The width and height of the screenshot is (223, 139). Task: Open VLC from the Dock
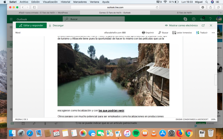click(x=154, y=133)
